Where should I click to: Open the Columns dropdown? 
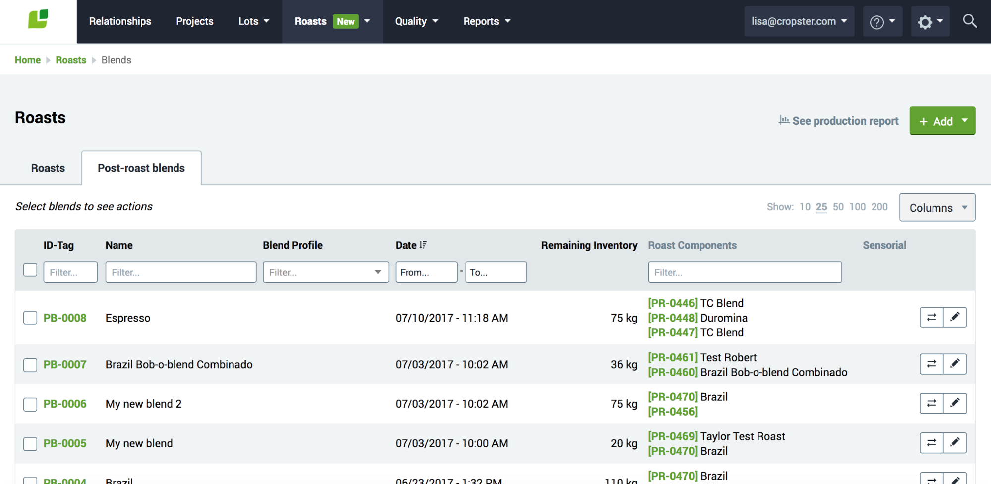pyautogui.click(x=937, y=208)
